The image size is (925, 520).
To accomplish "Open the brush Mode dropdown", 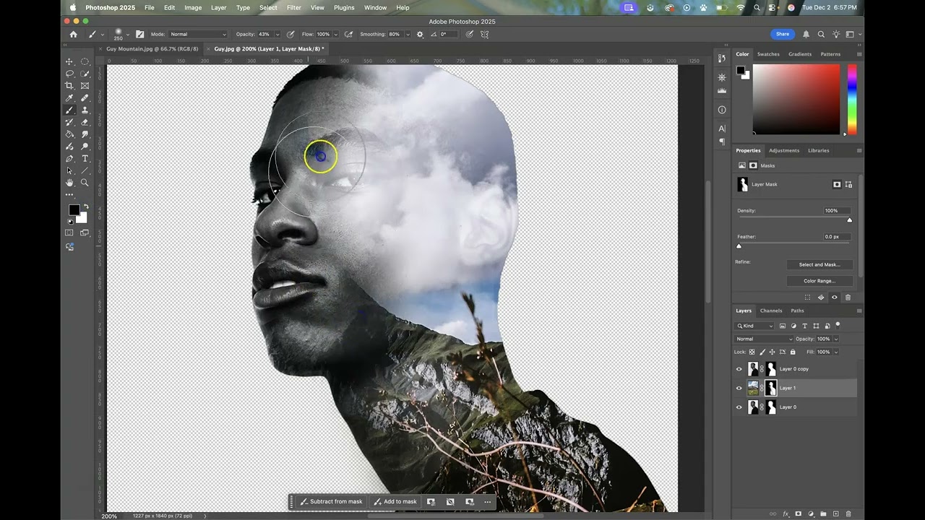I will click(x=198, y=34).
